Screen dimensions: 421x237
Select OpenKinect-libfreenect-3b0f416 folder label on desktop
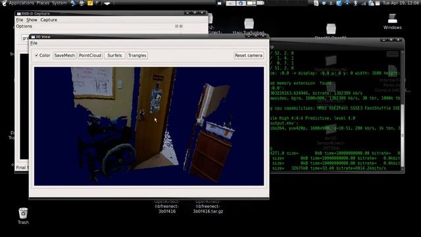(166, 206)
